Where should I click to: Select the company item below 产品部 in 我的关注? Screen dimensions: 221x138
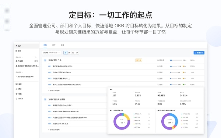(27, 66)
